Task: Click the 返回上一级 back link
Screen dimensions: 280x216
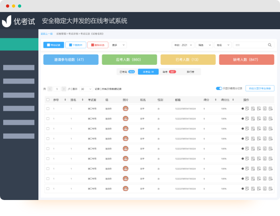Action: tap(47, 34)
